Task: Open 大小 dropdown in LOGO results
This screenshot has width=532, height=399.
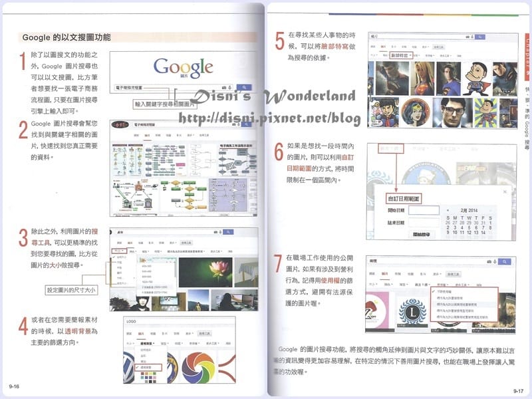Action: (x=130, y=343)
